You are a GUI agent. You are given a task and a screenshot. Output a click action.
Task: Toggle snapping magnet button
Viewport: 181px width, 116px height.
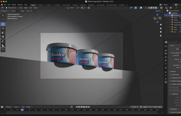(x=82, y=8)
